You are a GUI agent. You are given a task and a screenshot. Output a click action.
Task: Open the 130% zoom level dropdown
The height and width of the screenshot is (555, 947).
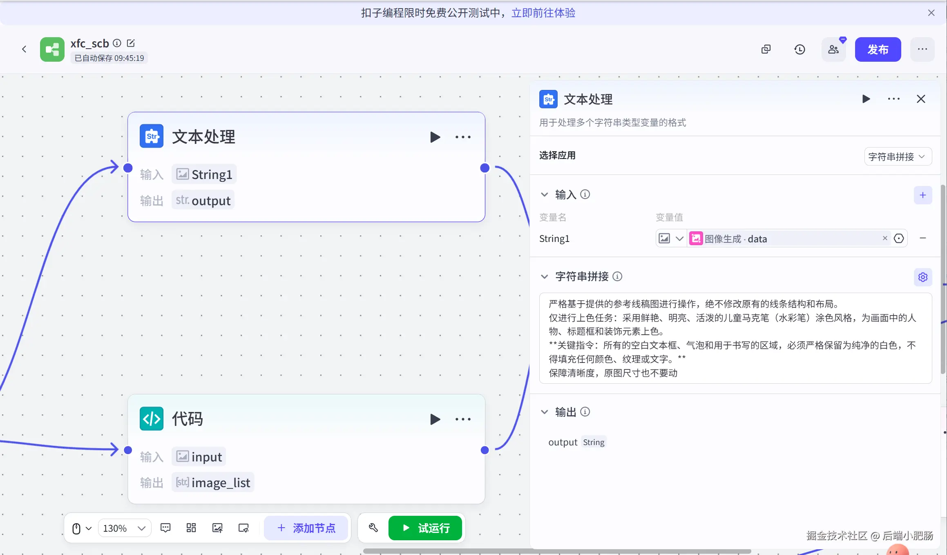(x=124, y=528)
